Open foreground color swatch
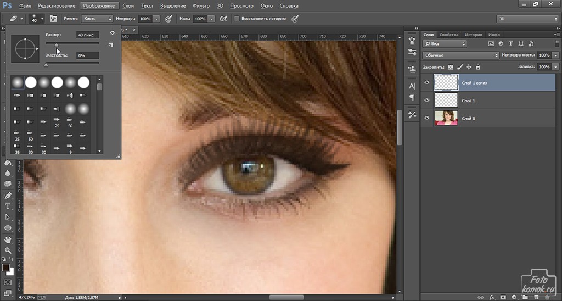This screenshot has height=301, width=562. pos(5,267)
